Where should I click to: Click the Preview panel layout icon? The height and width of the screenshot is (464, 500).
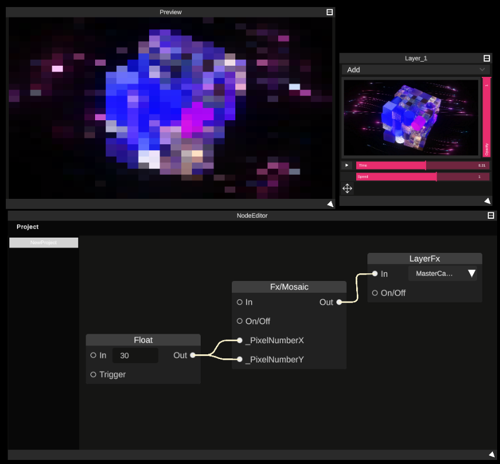pyautogui.click(x=329, y=12)
